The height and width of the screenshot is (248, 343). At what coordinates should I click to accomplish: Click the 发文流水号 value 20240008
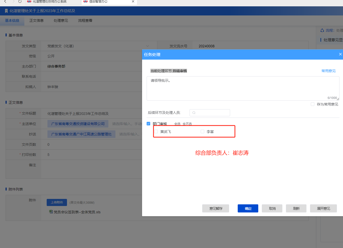click(x=207, y=46)
